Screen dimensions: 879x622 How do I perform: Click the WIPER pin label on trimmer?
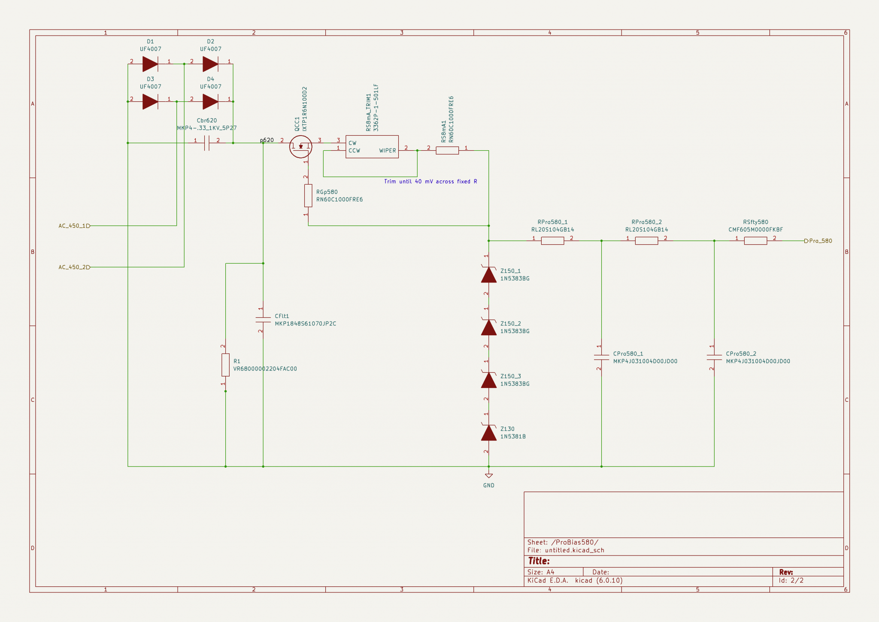click(388, 151)
